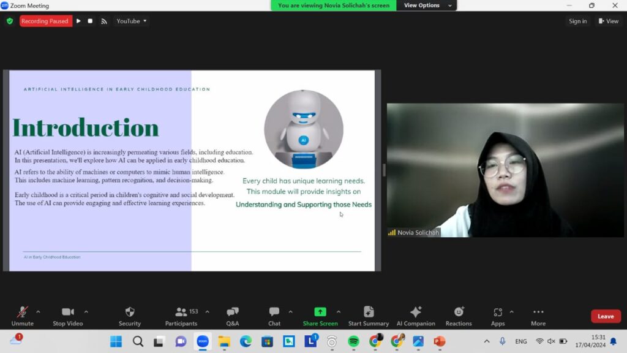Click the green encryption shield icon
The width and height of the screenshot is (627, 353).
[x=10, y=21]
